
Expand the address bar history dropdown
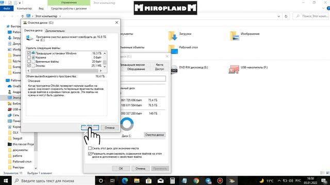tap(278, 16)
